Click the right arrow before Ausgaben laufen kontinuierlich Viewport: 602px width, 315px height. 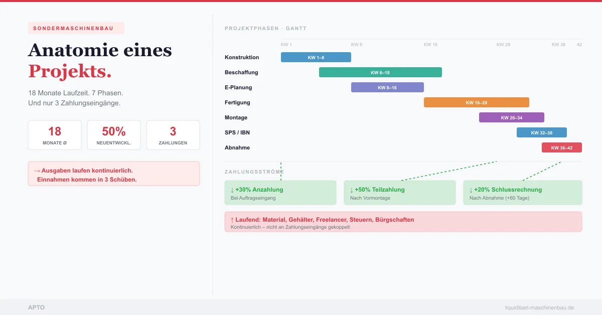tap(37, 171)
